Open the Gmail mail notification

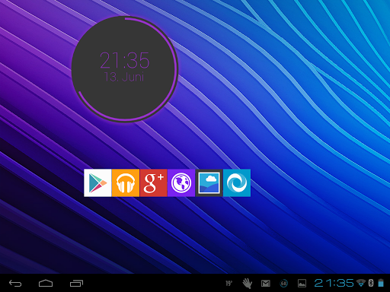point(266,284)
